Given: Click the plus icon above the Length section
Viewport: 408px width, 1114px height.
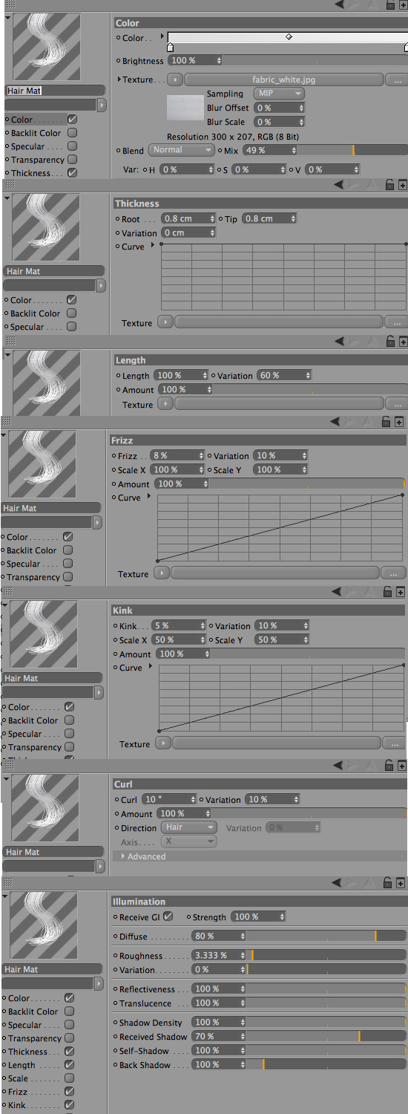Looking at the screenshot, I should [x=403, y=342].
